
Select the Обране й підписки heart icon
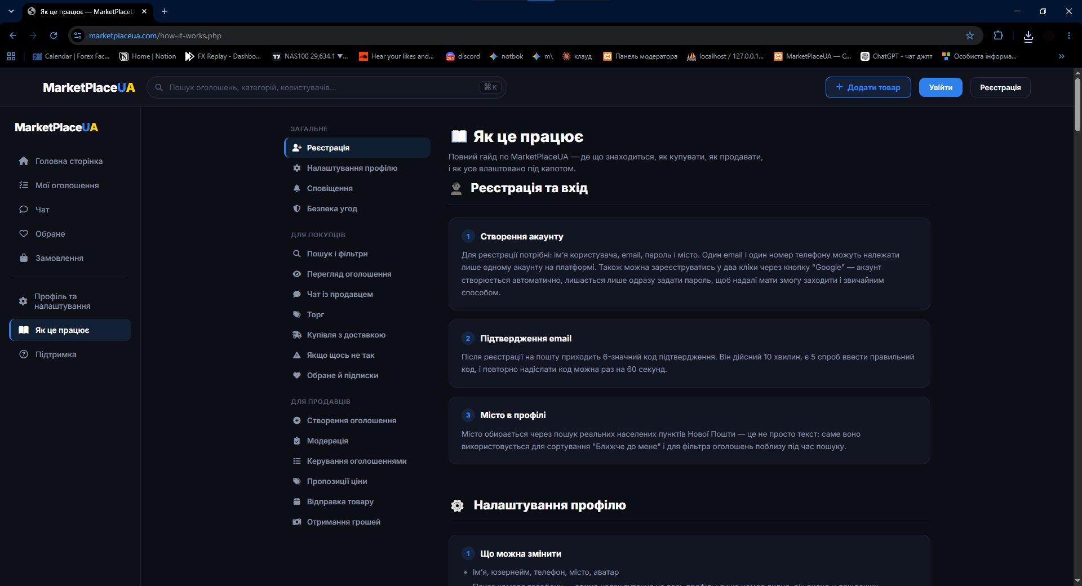coord(297,375)
